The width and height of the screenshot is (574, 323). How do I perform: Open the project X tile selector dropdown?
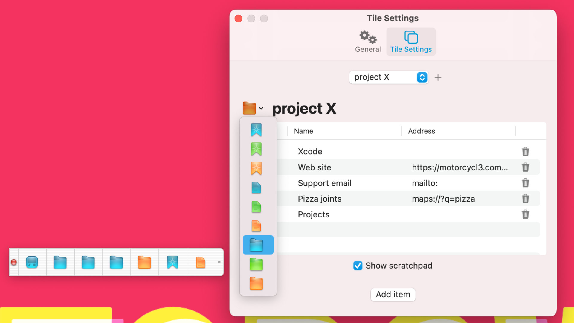pyautogui.click(x=389, y=77)
